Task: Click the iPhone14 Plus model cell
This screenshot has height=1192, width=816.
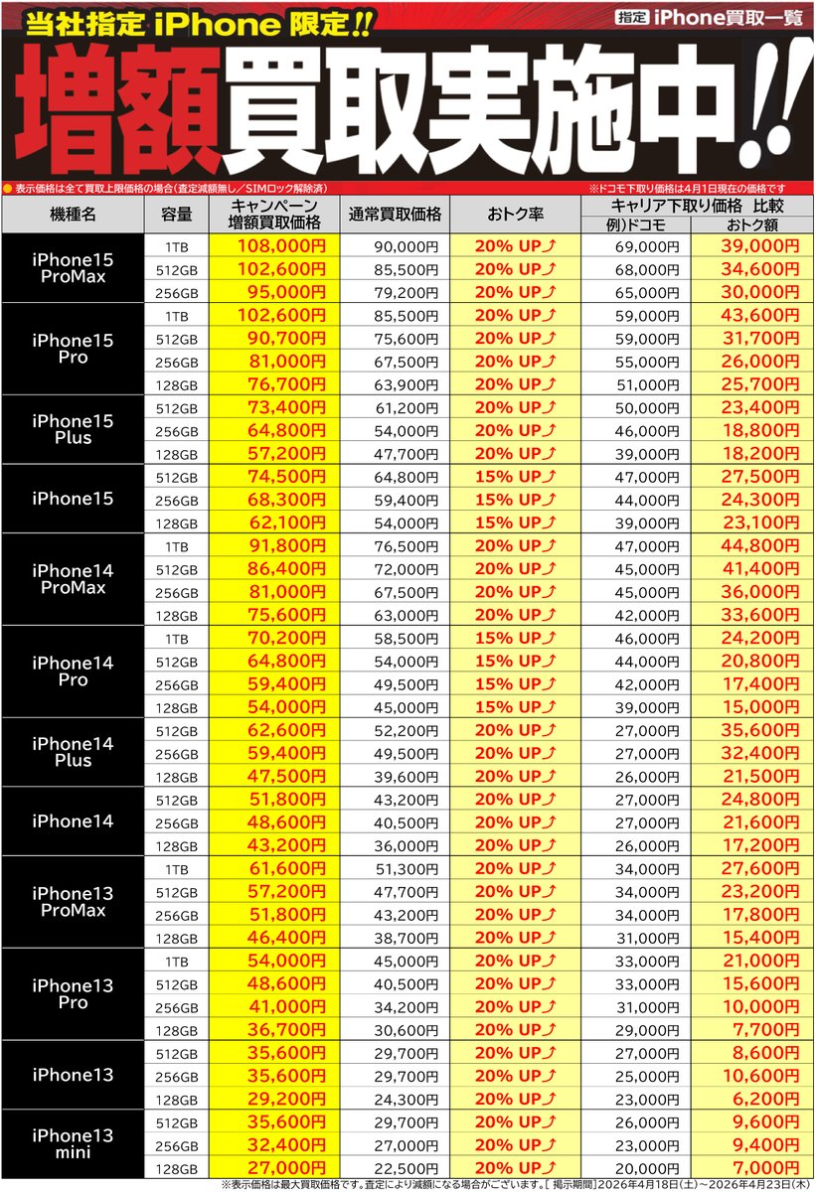Action: tap(73, 752)
